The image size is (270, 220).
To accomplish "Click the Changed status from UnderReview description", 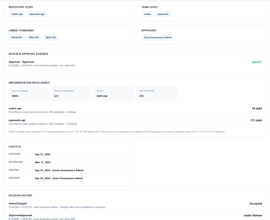I will click(x=82, y=207).
